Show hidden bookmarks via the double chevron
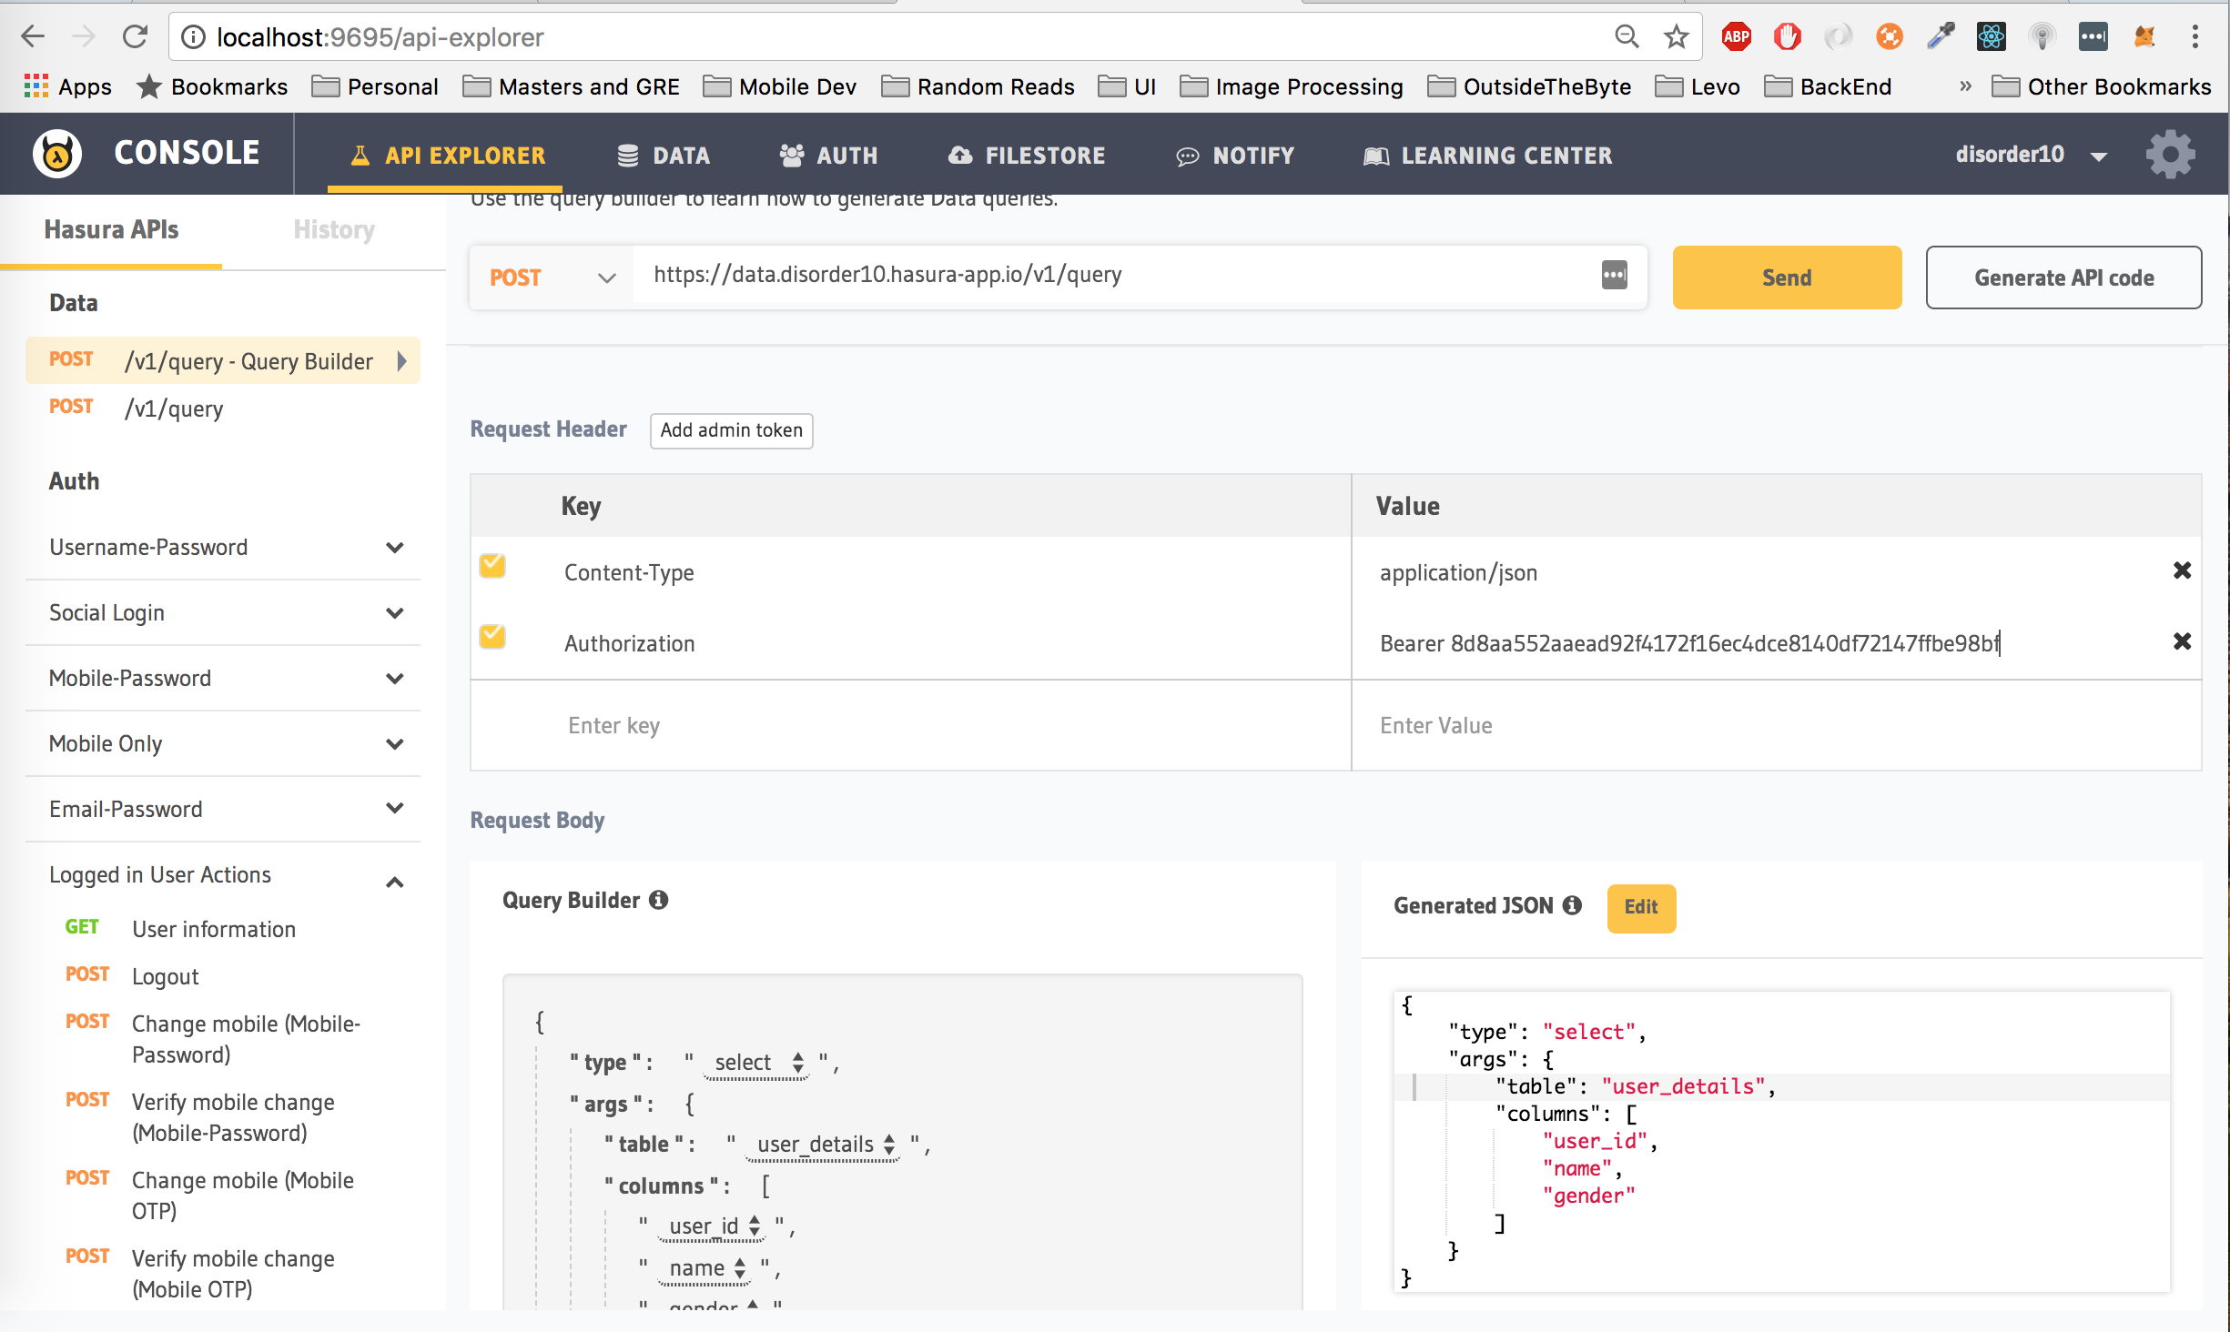 point(1965,86)
